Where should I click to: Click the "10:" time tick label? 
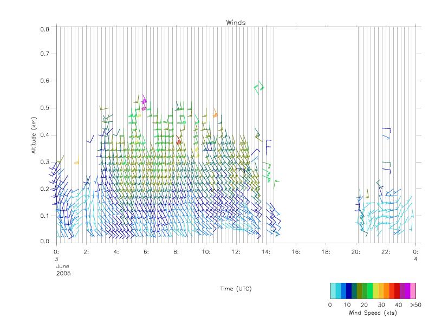coord(206,252)
